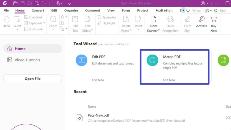Screen dimensions: 231x130
Task: Click the touch mode hand icon
Action: tap(58, 3)
